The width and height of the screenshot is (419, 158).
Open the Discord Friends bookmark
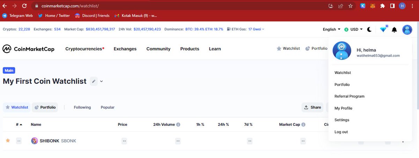[92, 16]
